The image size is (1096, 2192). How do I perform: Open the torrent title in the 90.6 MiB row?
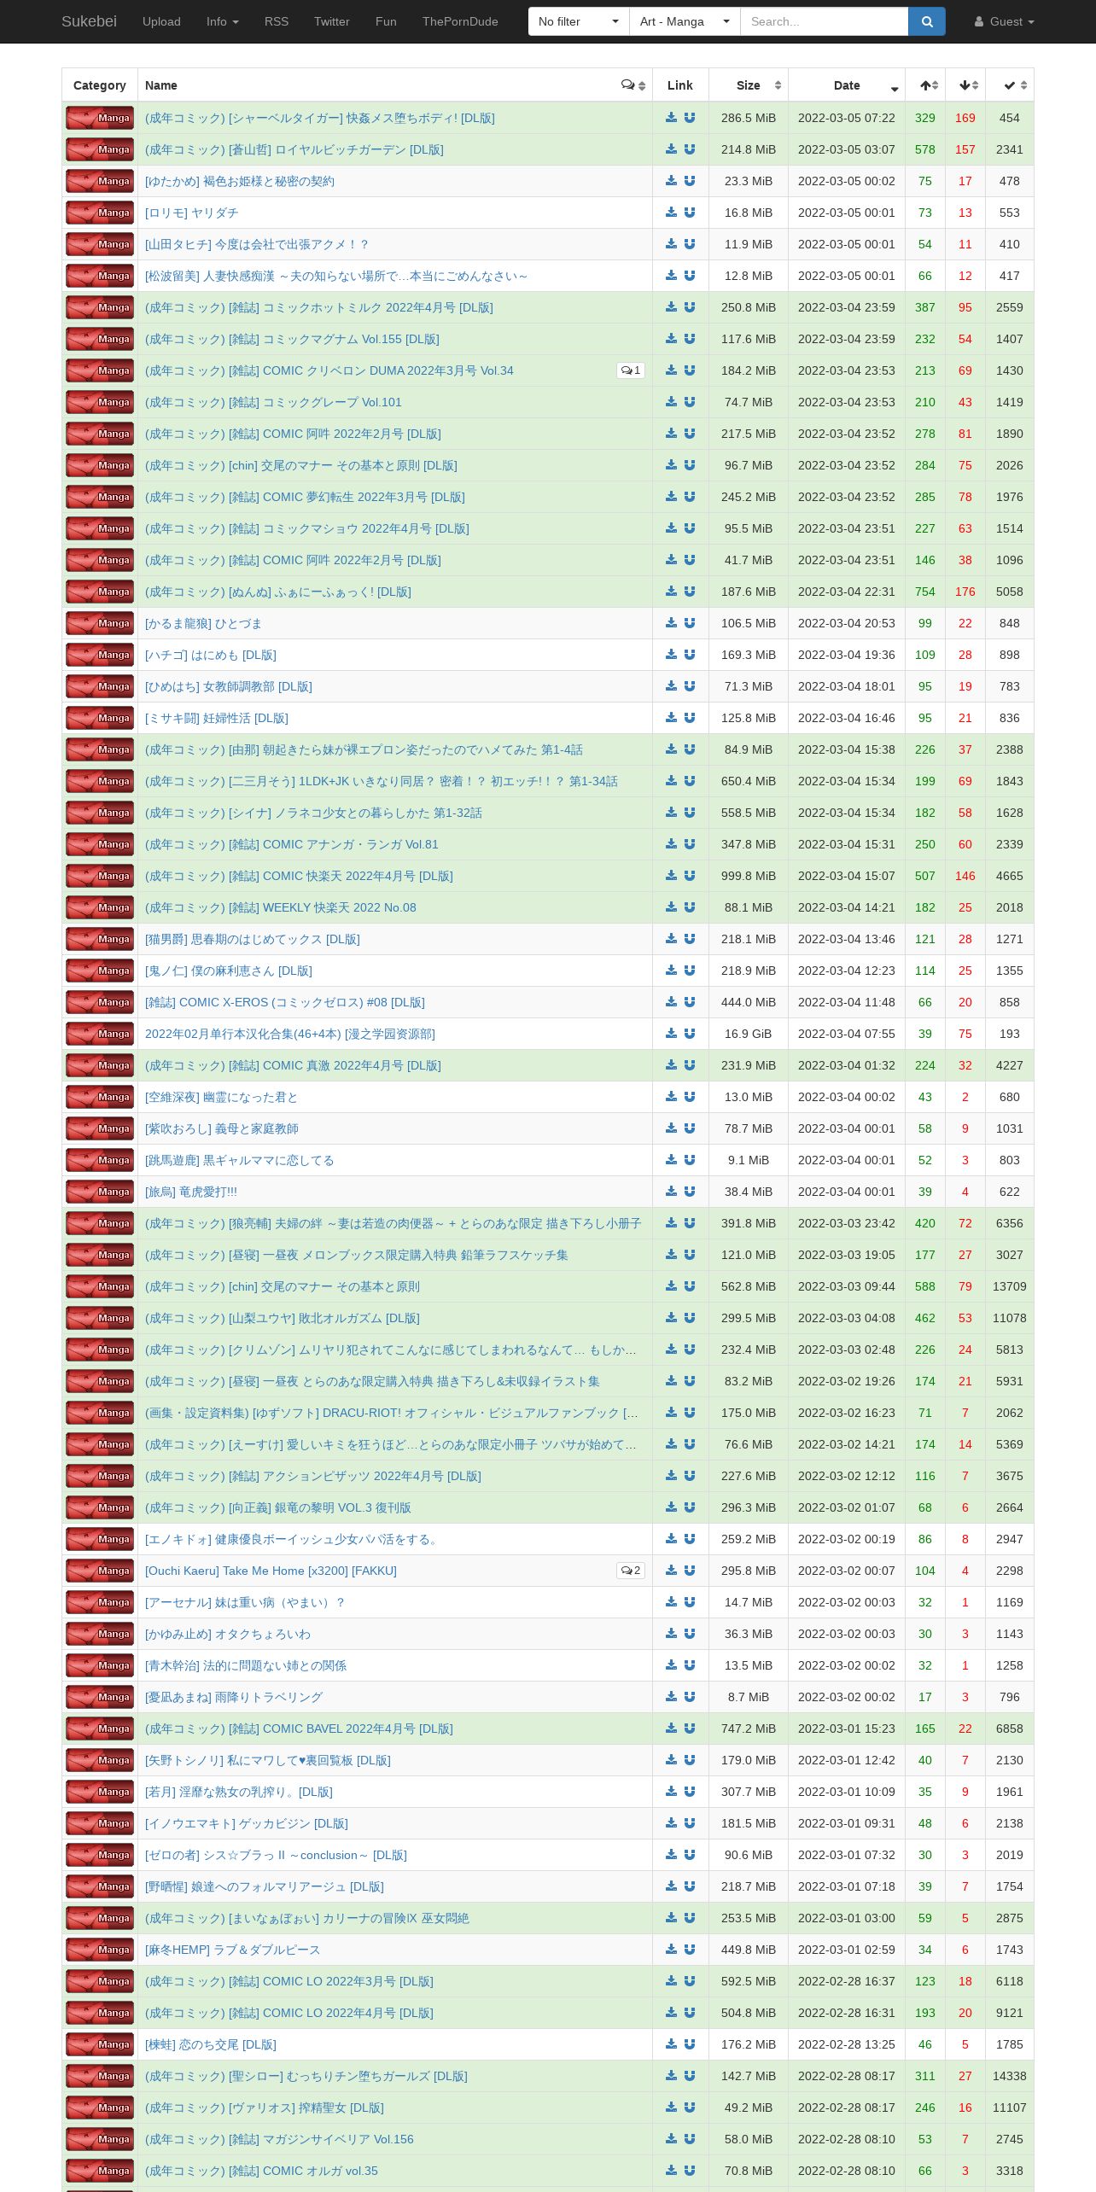tap(276, 1855)
